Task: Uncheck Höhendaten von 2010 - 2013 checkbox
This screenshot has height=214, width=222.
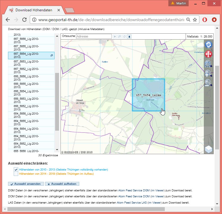Action: (16, 169)
